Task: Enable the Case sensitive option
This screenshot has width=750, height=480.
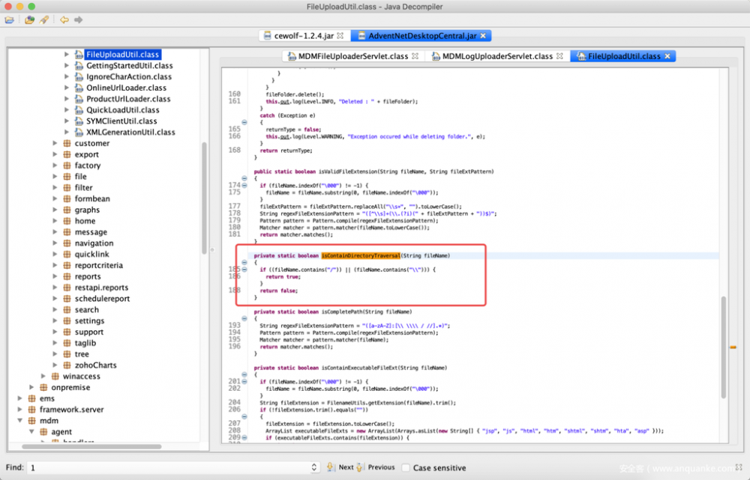Action: click(x=406, y=467)
